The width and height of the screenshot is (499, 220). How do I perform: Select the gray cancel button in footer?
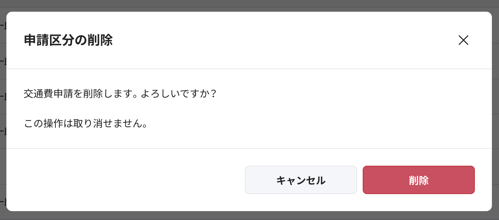[x=301, y=180]
